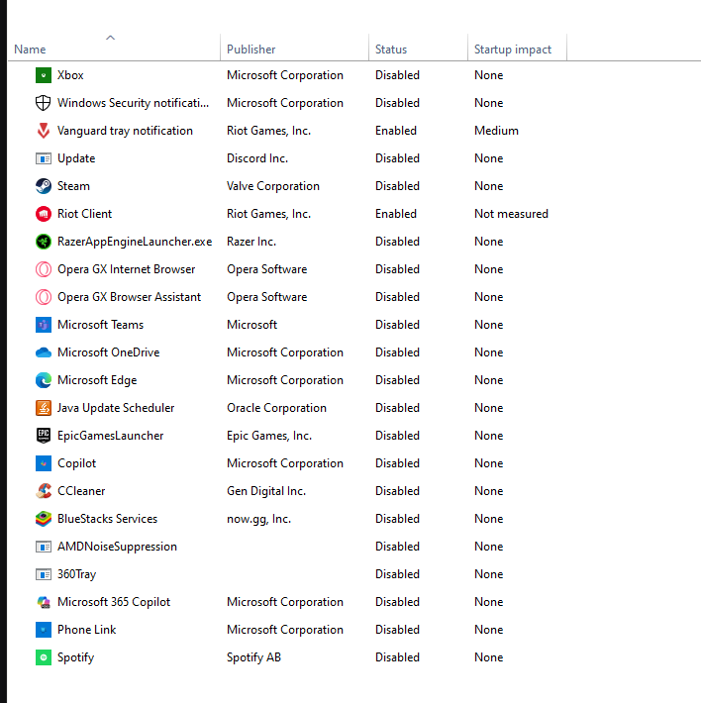Select the "CCleaner" row name
701x703 pixels.
pos(81,491)
